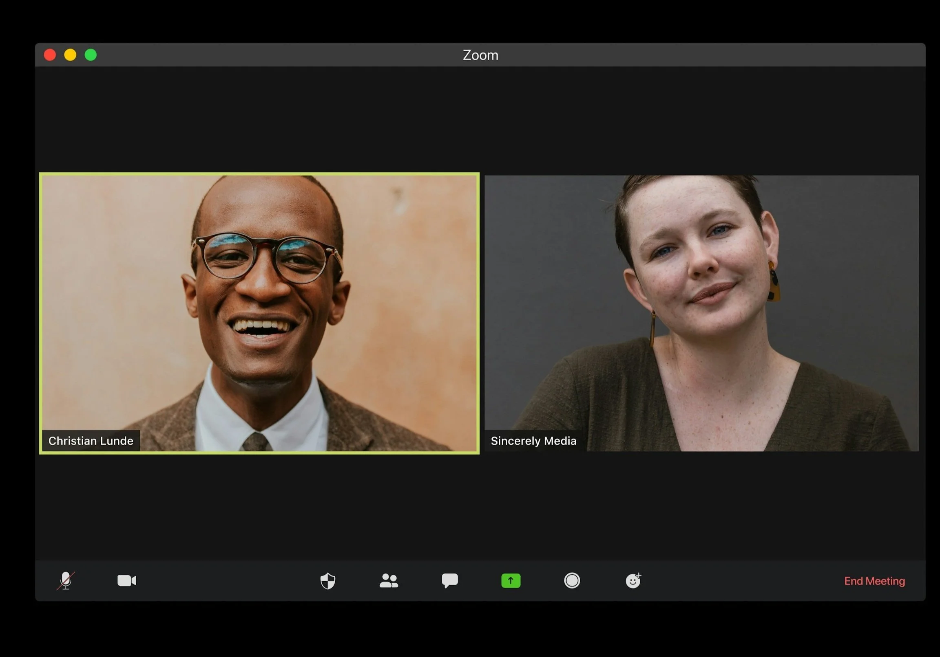The height and width of the screenshot is (657, 940).
Task: Click the Zoom title text in the title bar
Action: [480, 55]
